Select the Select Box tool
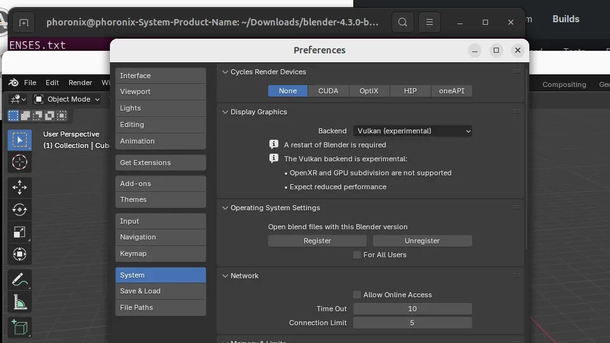 pyautogui.click(x=20, y=140)
